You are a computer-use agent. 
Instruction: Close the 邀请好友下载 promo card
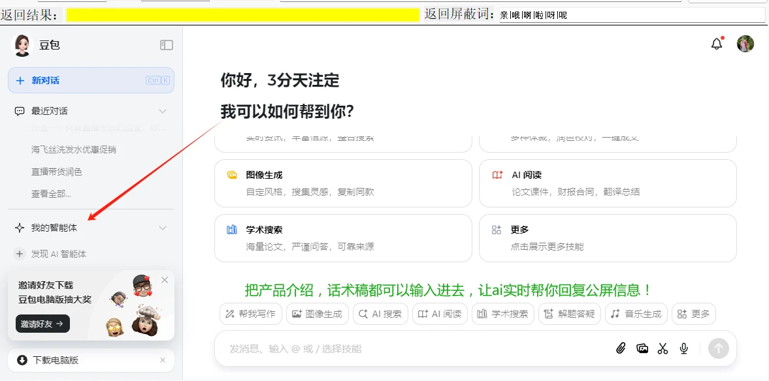pyautogui.click(x=165, y=280)
